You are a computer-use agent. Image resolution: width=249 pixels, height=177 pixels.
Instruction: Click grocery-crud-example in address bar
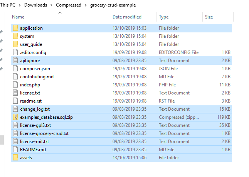click(x=113, y=5)
